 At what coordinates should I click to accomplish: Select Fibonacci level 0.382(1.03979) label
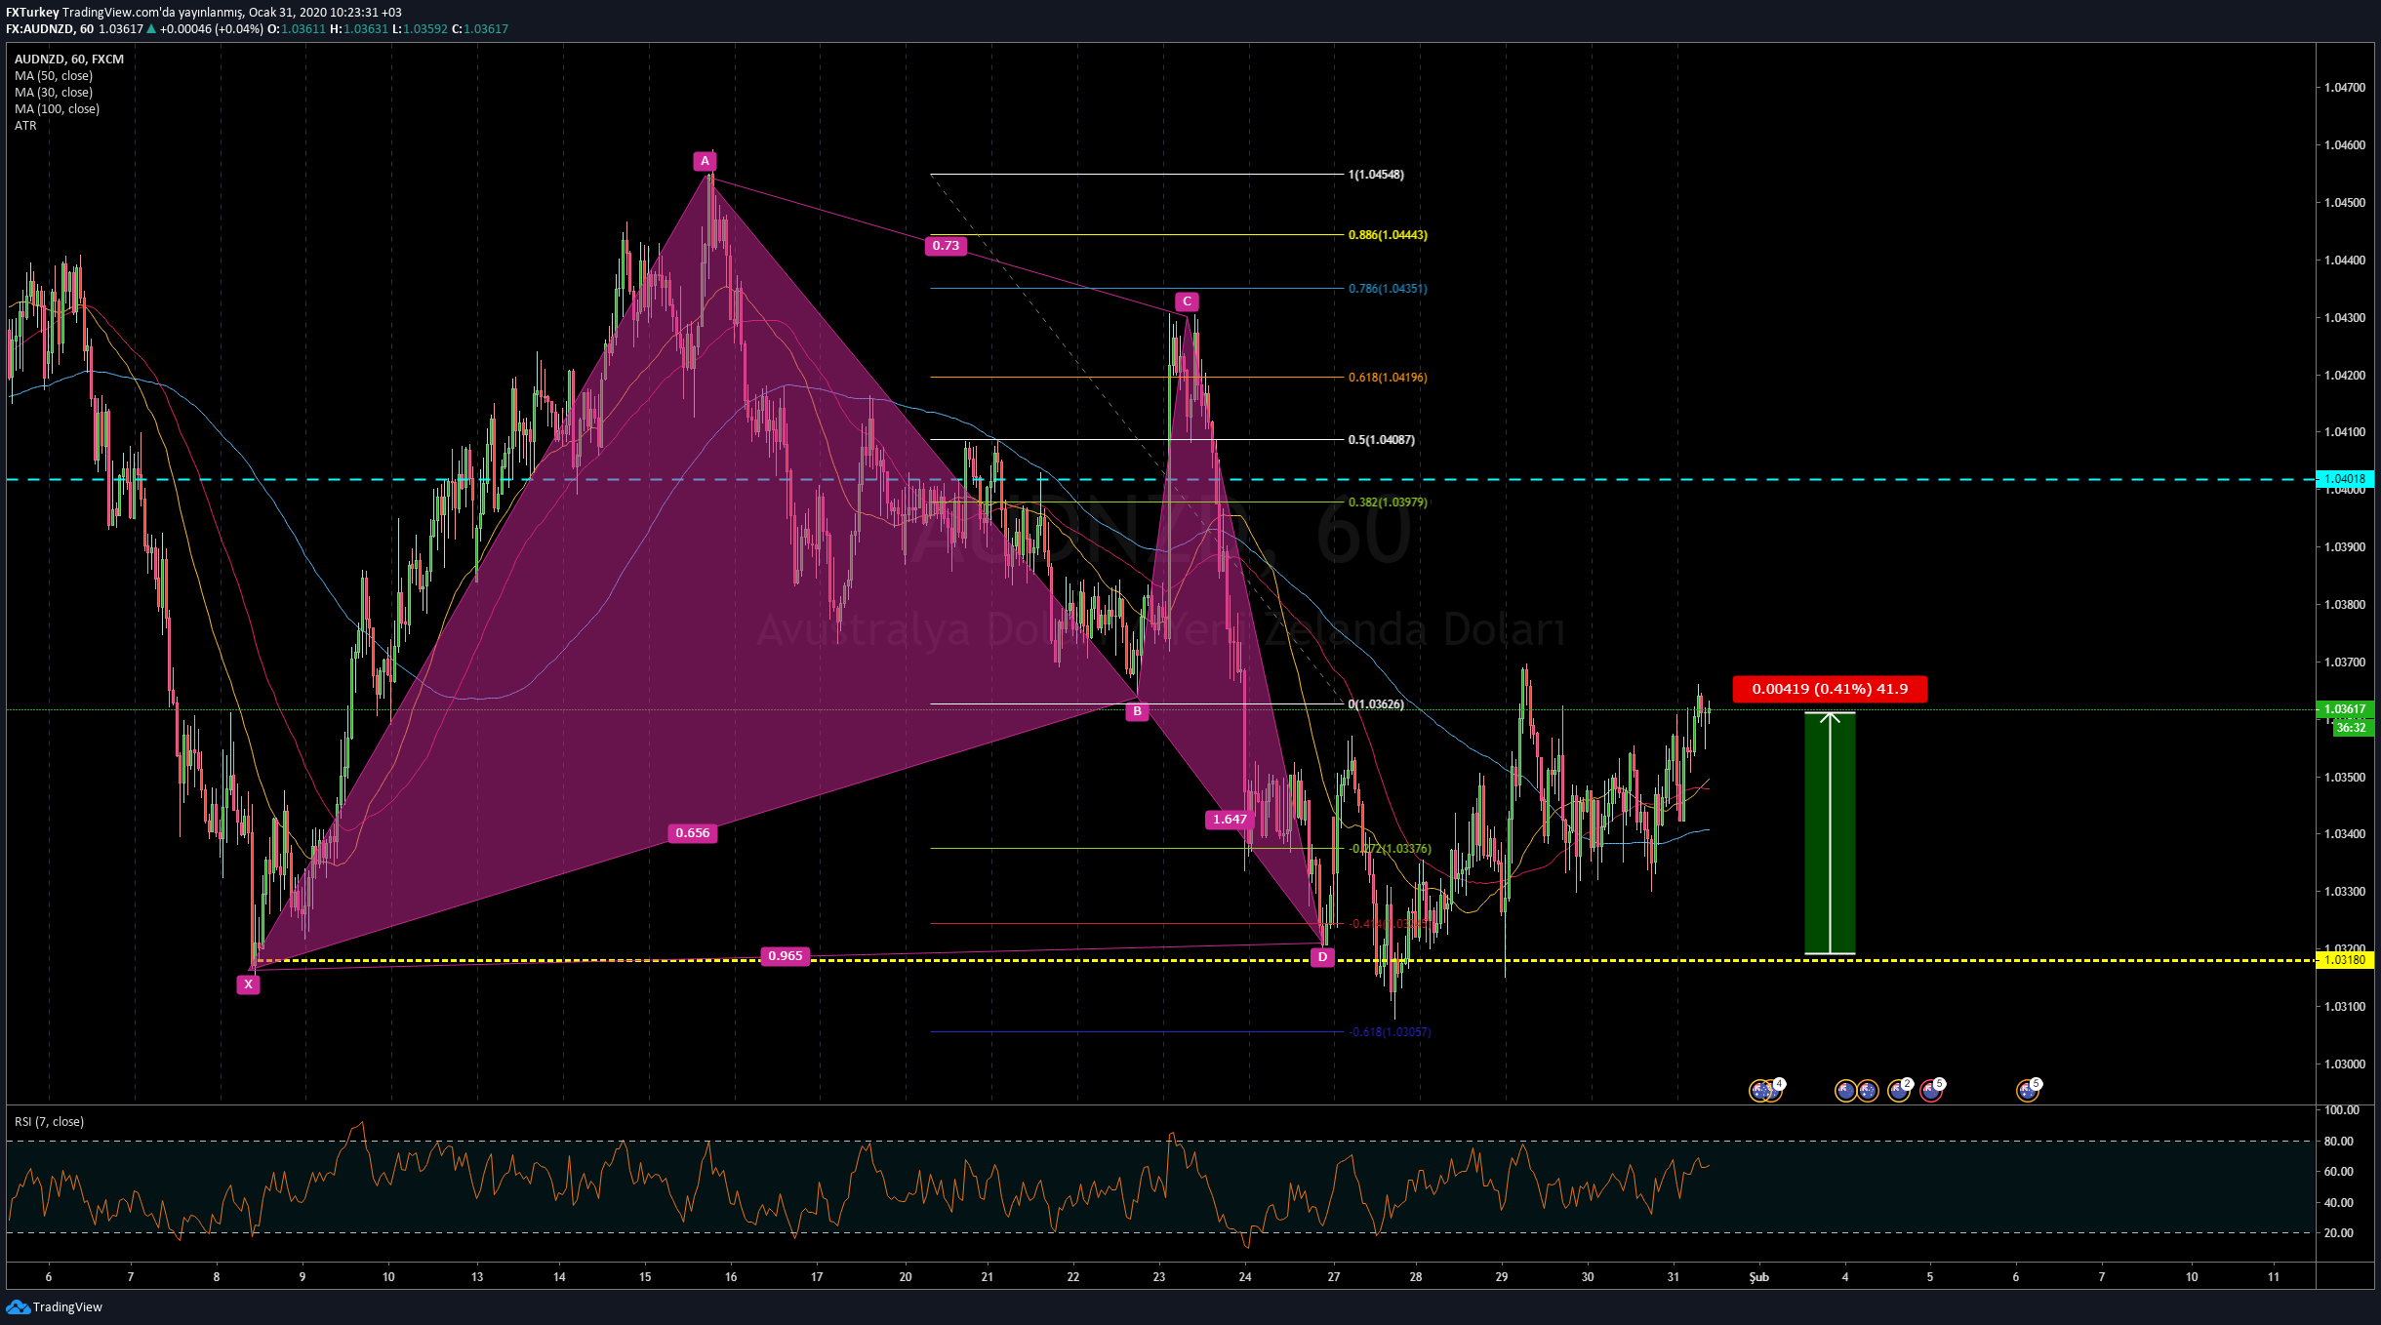(1388, 502)
